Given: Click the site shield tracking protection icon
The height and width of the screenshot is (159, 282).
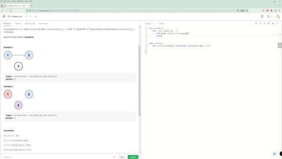Looking at the screenshot, I should (27, 11).
